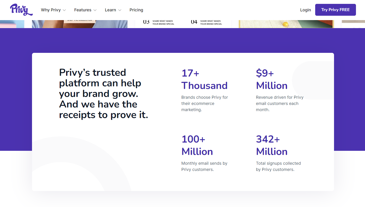Expand the chevron beside Why Privy
The height and width of the screenshot is (207, 365).
click(64, 10)
